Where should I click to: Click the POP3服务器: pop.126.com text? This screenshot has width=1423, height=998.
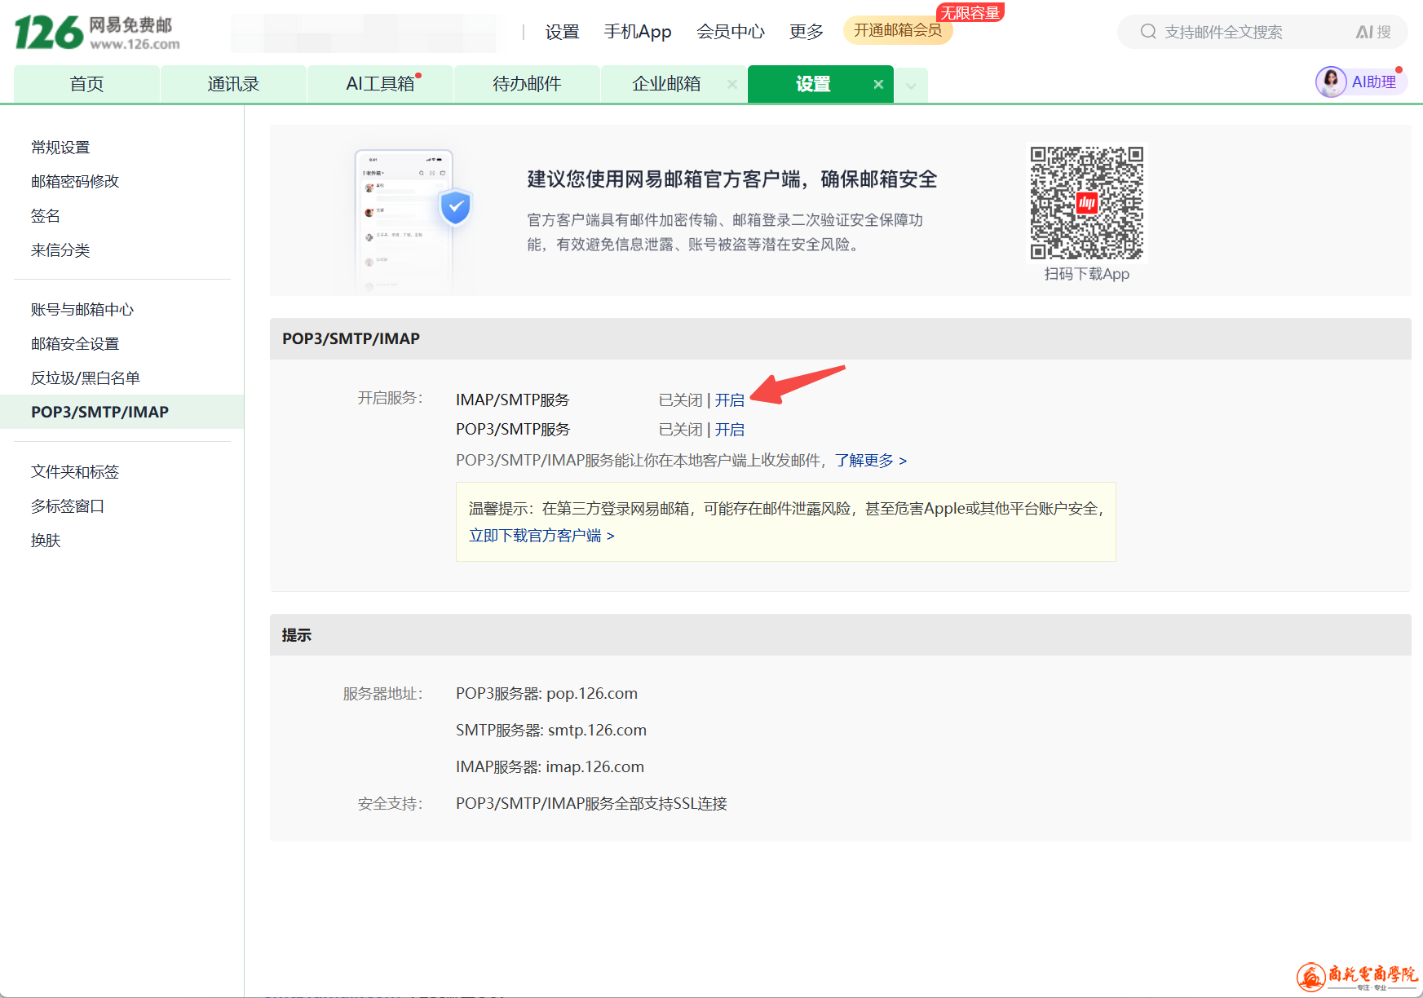pos(546,694)
